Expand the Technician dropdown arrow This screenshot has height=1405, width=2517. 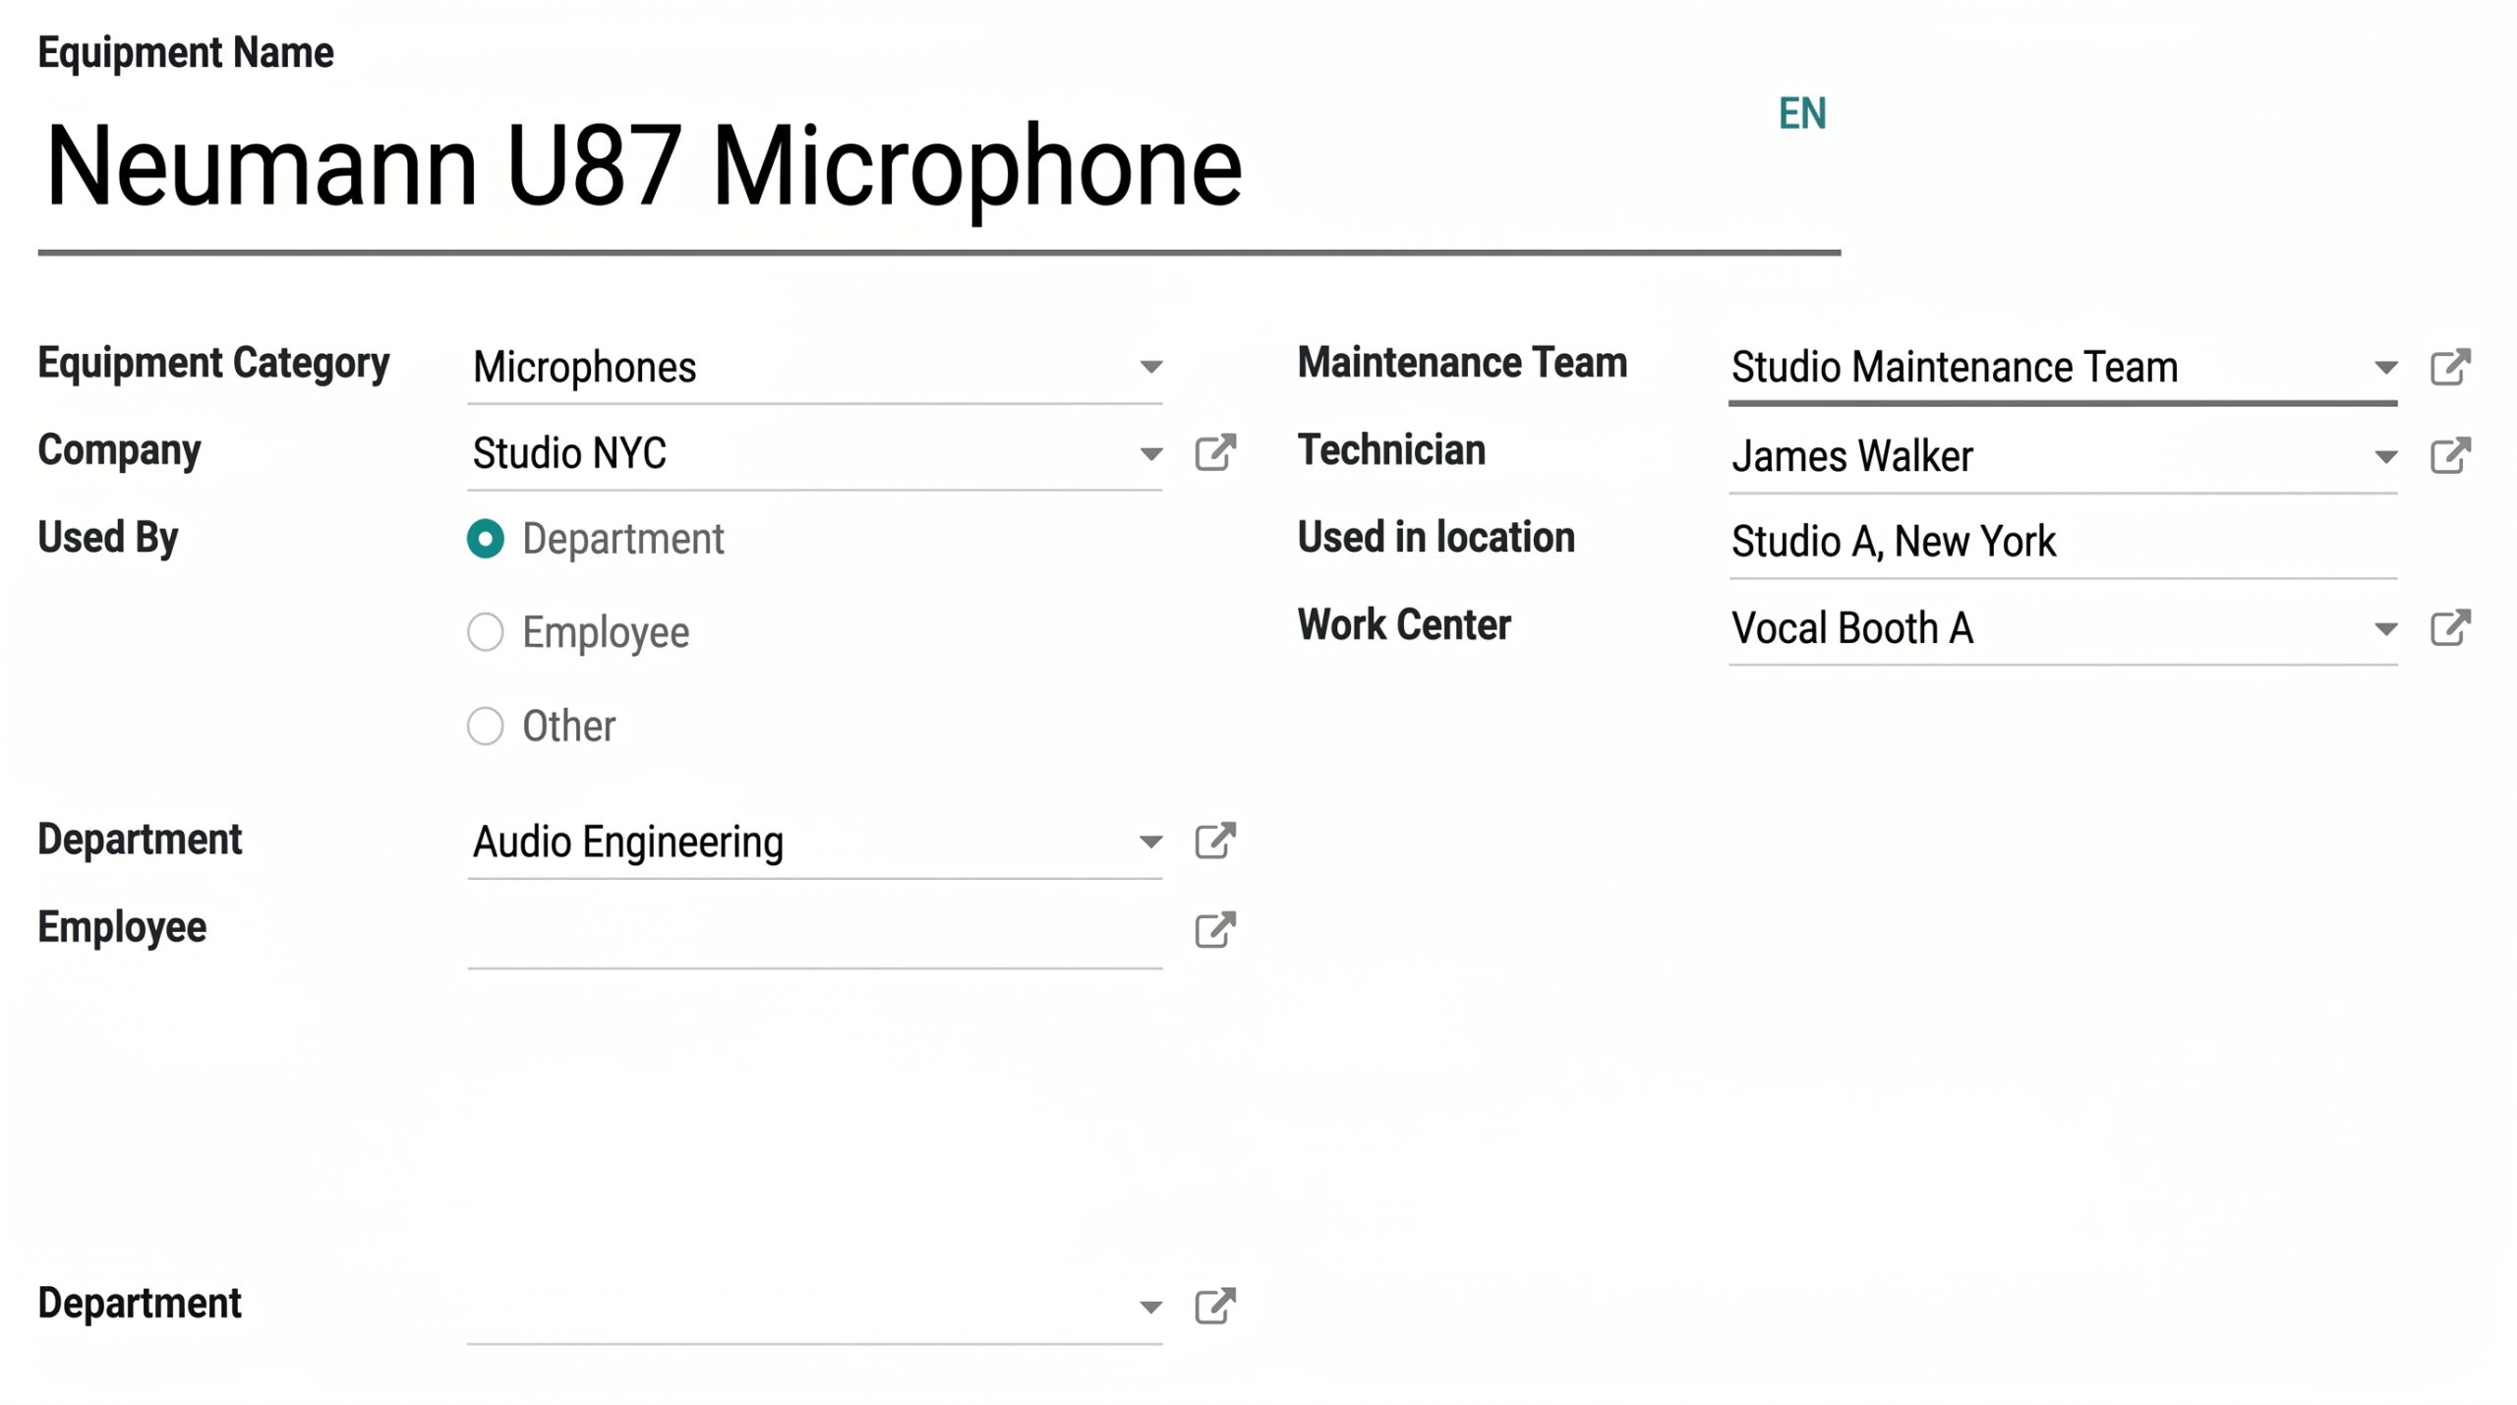[x=2385, y=457]
